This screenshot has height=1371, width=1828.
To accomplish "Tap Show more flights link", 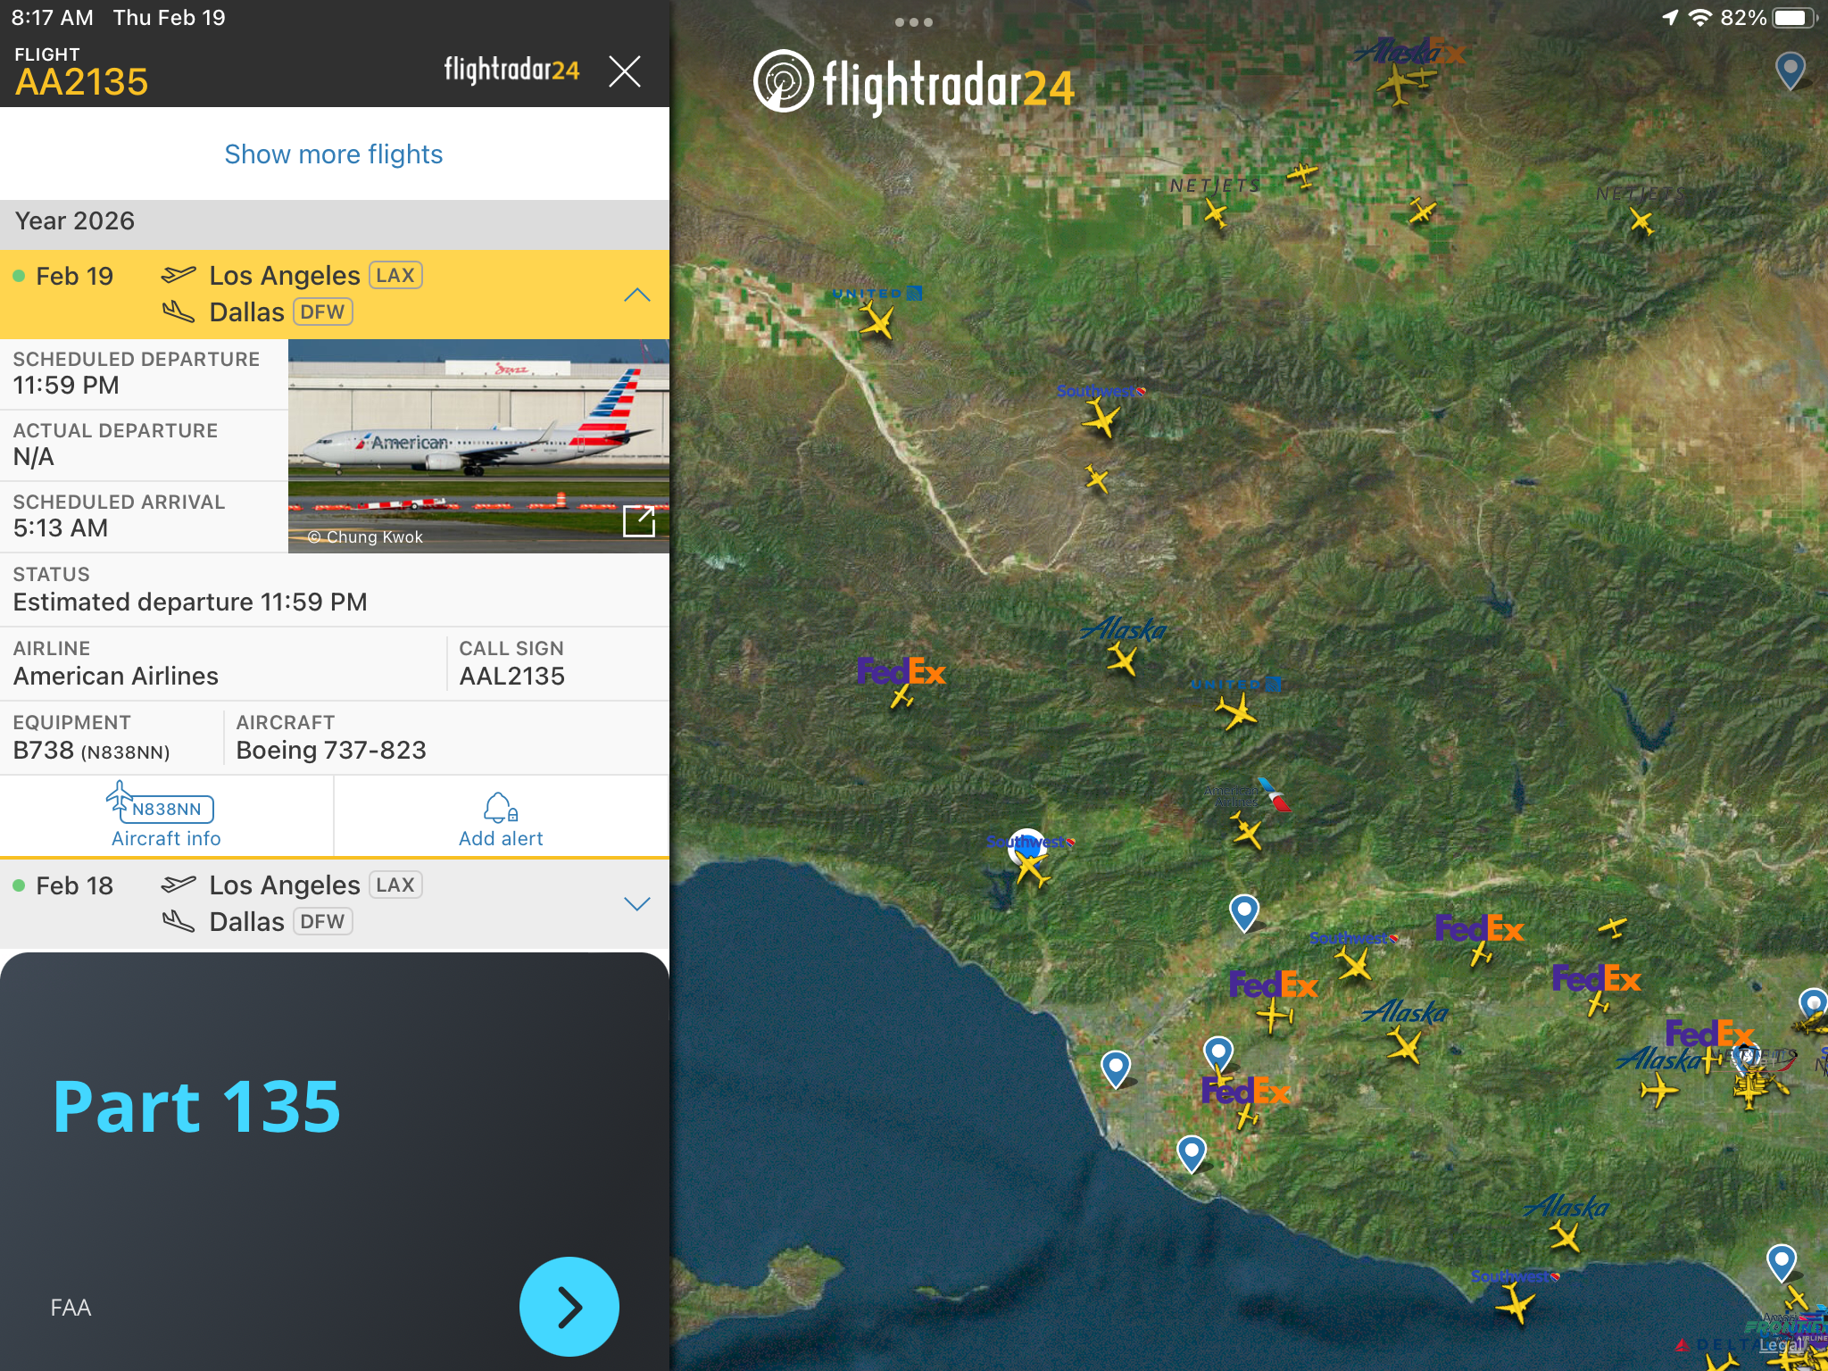I will (x=333, y=154).
